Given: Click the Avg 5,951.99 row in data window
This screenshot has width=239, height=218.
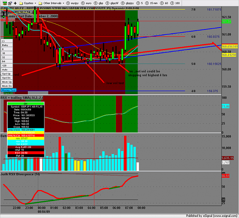Looking at the screenshot, I should pos(26,147).
